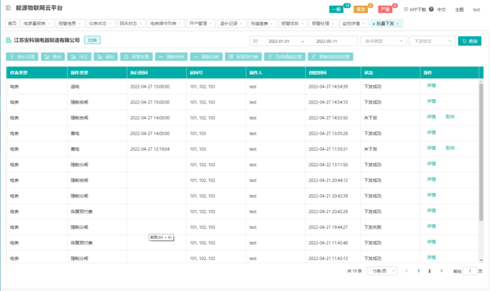Click the 查询 search button
490x291 pixels.
470,41
